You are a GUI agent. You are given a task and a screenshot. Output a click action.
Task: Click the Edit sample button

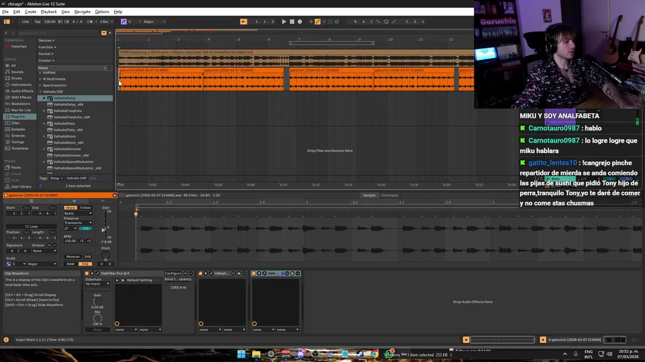(88, 256)
